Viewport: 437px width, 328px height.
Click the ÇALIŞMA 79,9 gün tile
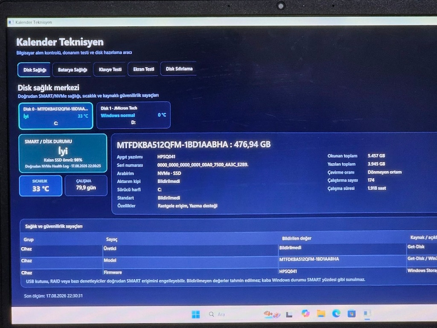click(86, 185)
